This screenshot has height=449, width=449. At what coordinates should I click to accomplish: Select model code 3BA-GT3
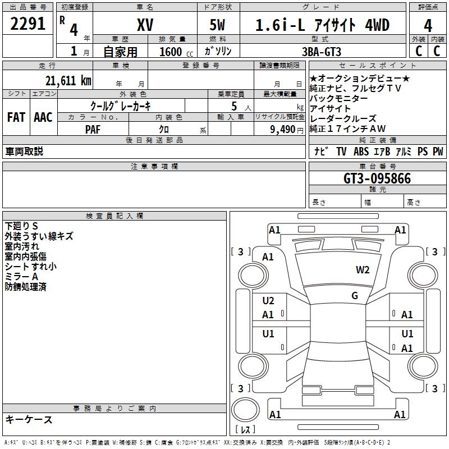[x=322, y=52]
